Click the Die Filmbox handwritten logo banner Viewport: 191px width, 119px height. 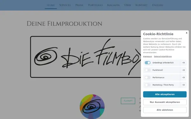tap(86, 57)
